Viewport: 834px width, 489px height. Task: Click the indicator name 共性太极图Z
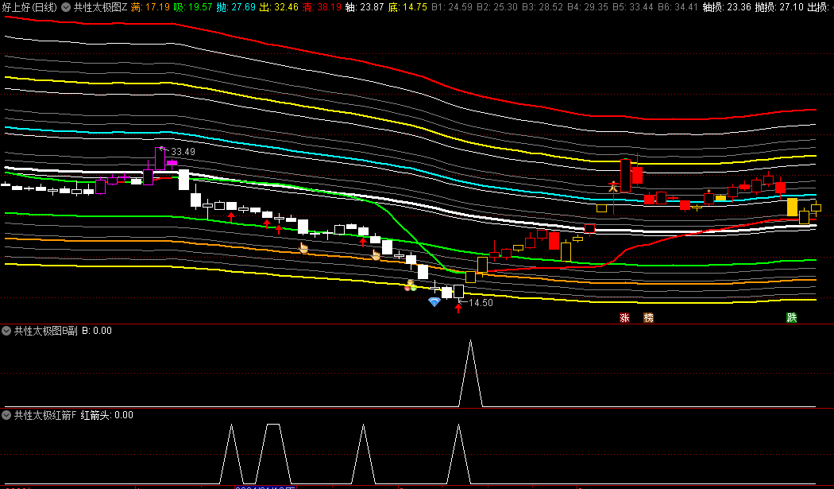101,7
